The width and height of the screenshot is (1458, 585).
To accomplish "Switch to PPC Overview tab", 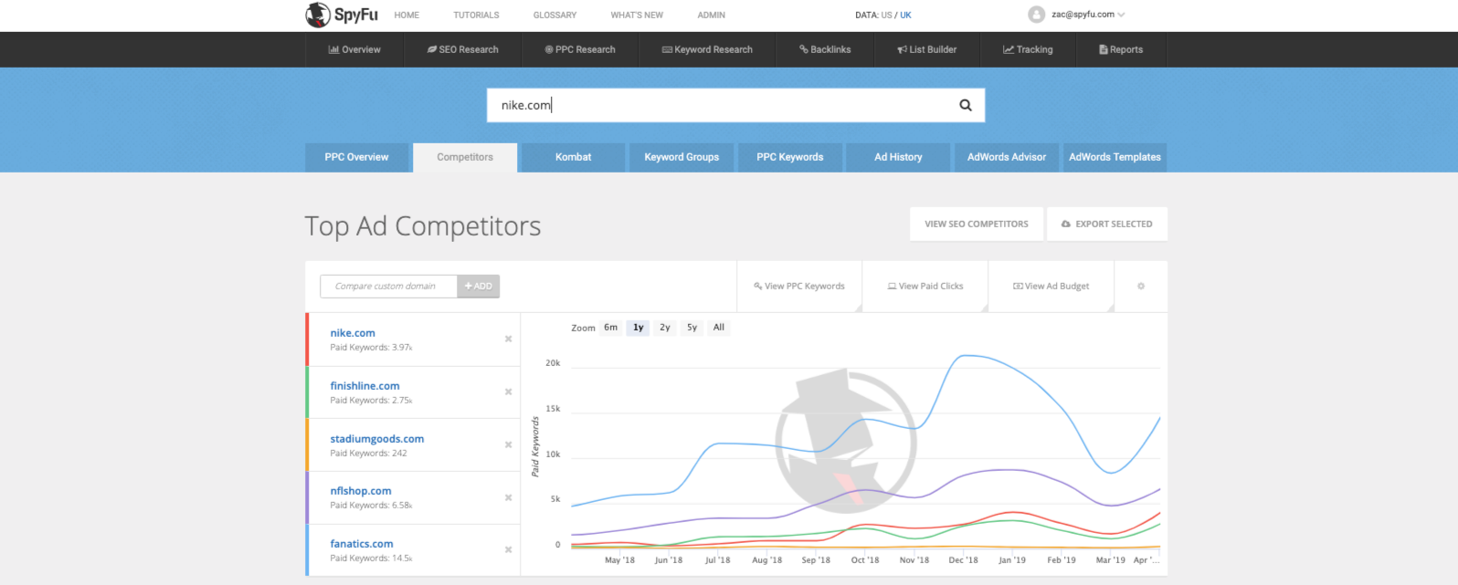I will pyautogui.click(x=356, y=157).
